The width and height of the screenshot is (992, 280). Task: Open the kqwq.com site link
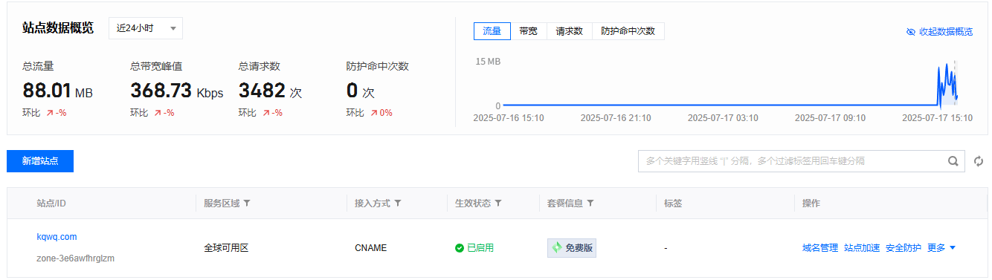click(x=57, y=237)
